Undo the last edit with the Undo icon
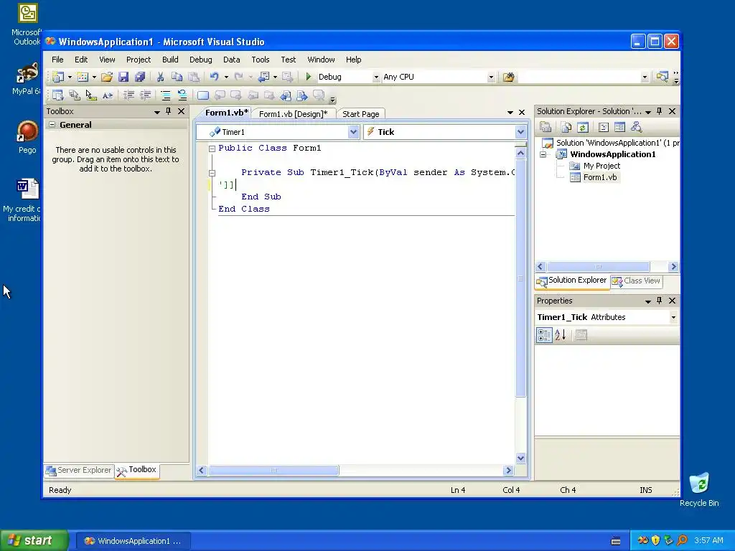Screen dimensions: 735x551 pyautogui.click(x=214, y=77)
